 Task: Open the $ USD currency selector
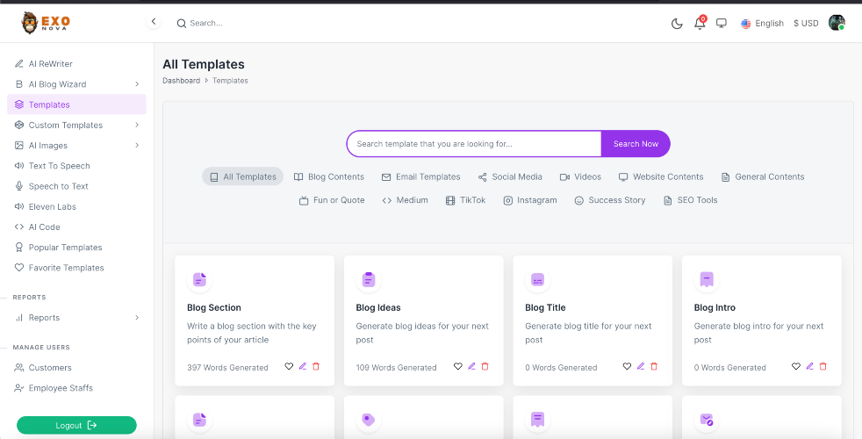coord(806,23)
